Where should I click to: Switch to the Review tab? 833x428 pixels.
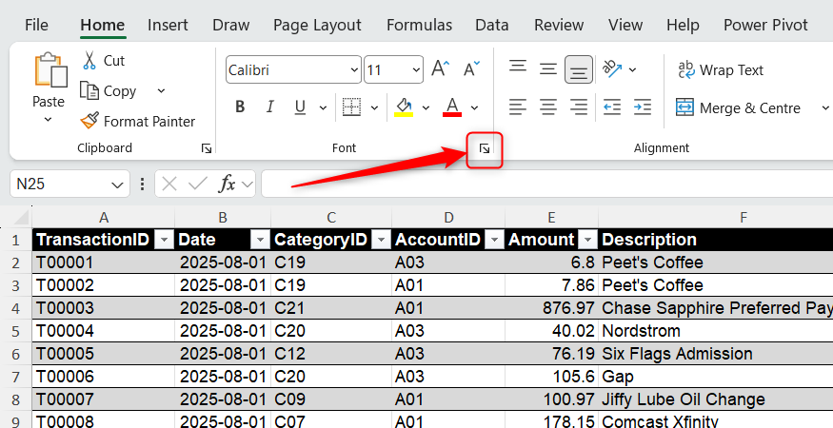[559, 25]
